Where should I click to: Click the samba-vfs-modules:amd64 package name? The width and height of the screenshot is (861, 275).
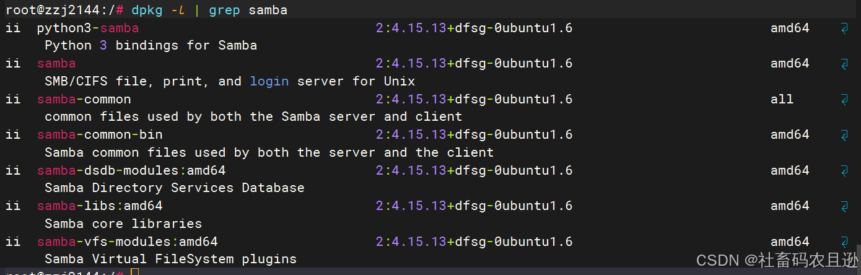pos(128,242)
